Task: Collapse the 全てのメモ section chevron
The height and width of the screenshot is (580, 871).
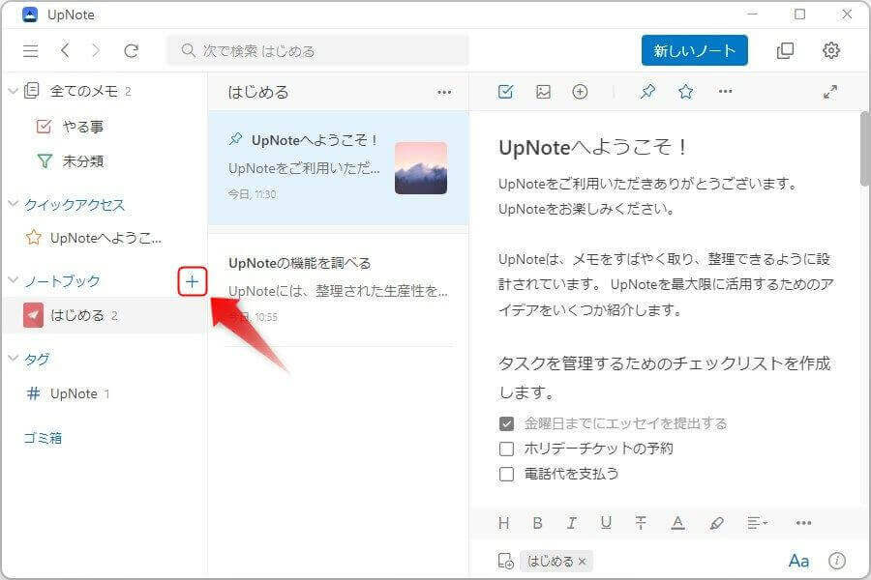Action: coord(14,91)
